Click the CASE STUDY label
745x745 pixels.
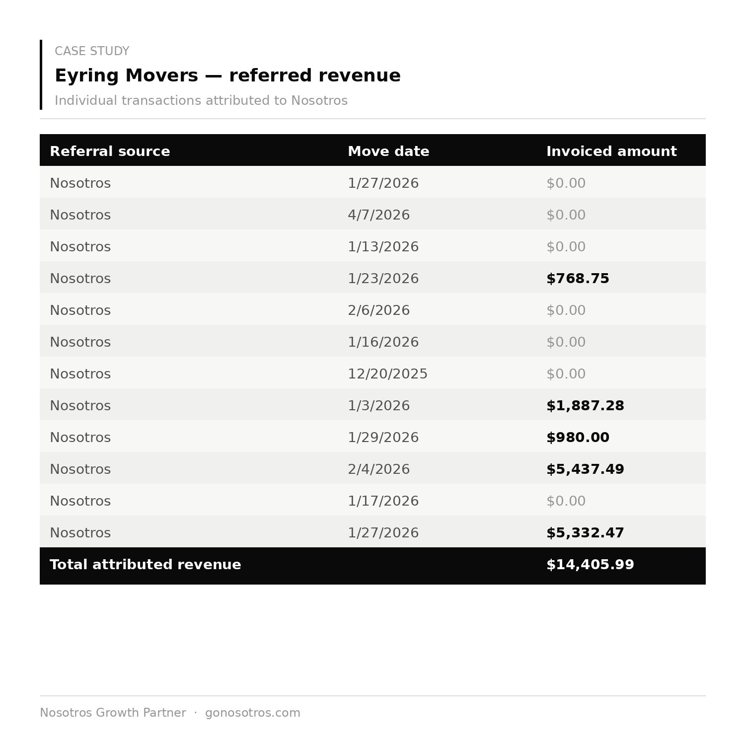point(92,51)
